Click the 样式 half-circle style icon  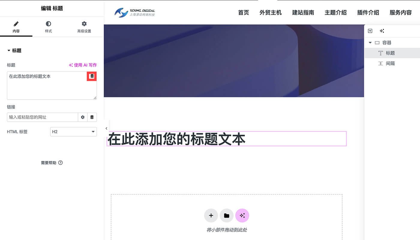48,23
